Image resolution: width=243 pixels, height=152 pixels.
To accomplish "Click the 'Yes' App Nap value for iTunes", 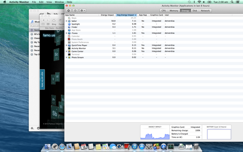I will point(143,33).
